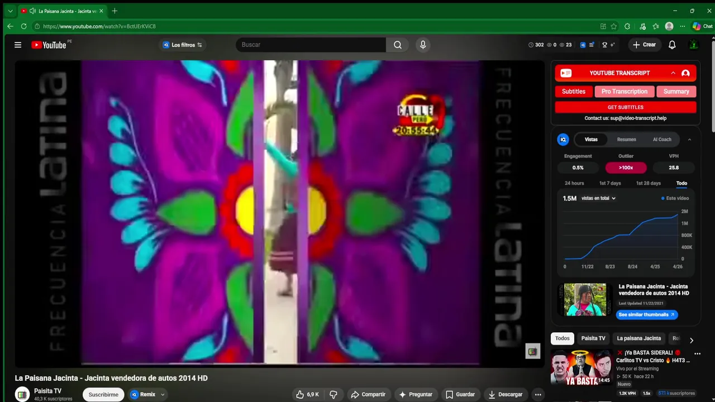
Task: Go back with browser back arrow
Action: [10, 26]
